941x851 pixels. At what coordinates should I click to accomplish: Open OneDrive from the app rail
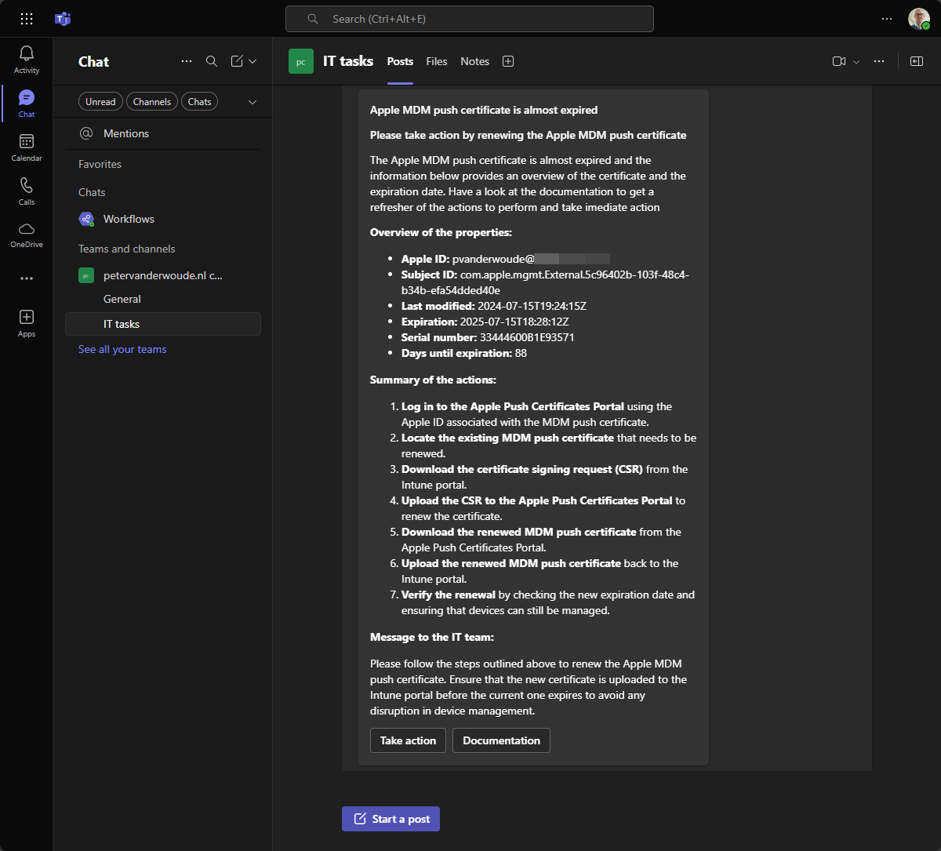pos(27,234)
